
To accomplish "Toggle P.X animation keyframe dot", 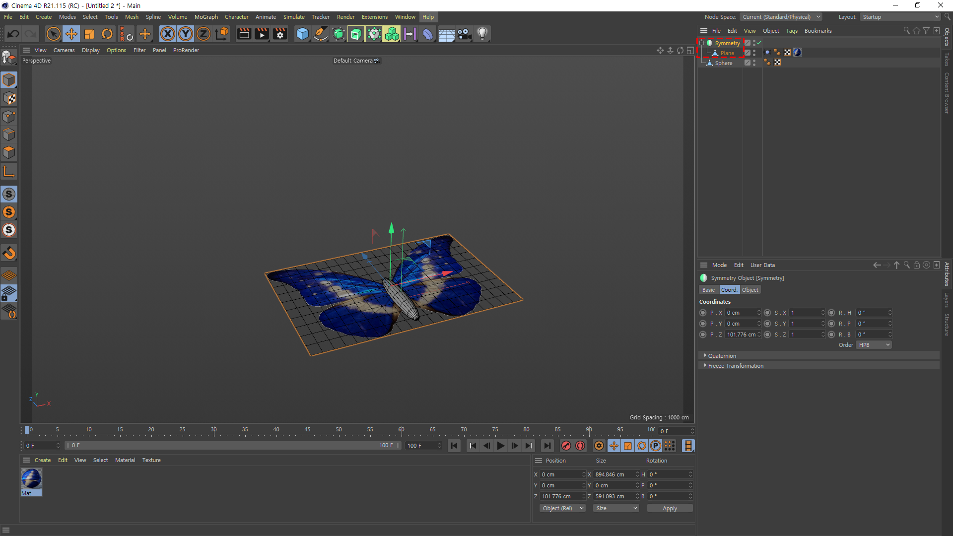I will 703,313.
